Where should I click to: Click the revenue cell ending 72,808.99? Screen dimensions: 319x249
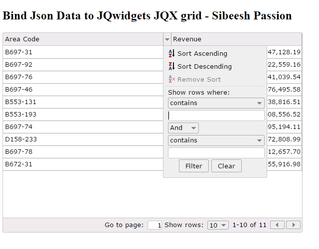[x=284, y=139]
